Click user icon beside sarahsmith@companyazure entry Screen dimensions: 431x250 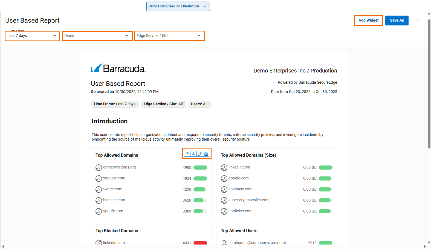click(x=224, y=243)
